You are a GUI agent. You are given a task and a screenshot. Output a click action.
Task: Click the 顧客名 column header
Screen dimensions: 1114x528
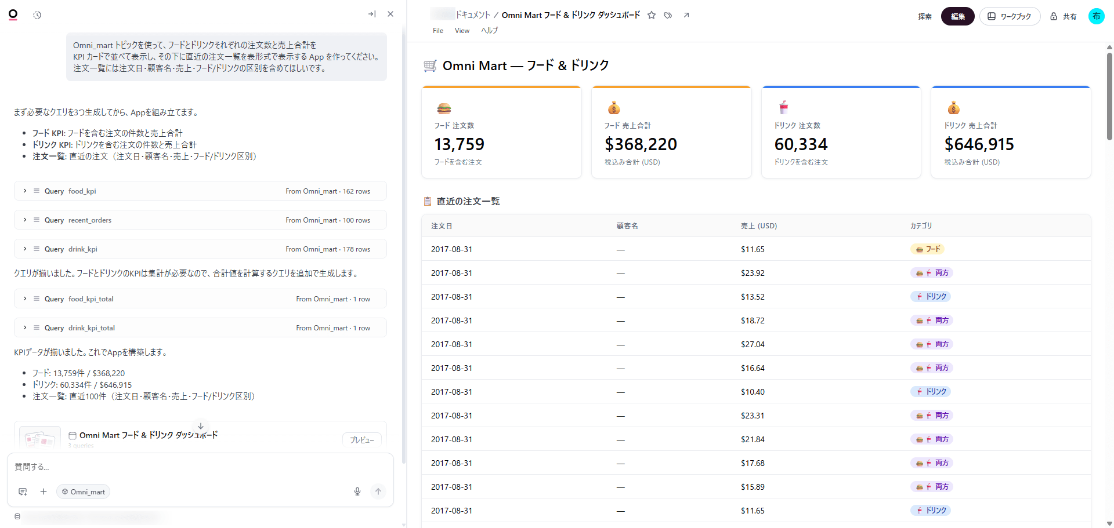point(627,226)
